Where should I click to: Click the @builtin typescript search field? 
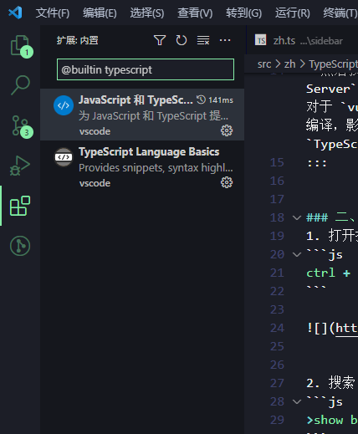146,69
